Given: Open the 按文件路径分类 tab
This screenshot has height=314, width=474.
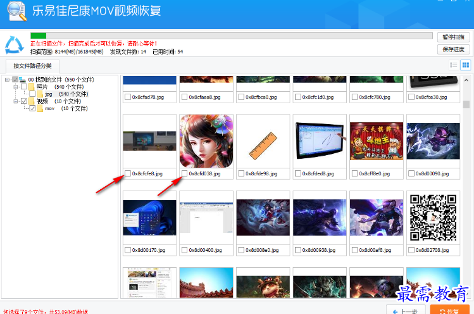Looking at the screenshot, I should point(32,66).
